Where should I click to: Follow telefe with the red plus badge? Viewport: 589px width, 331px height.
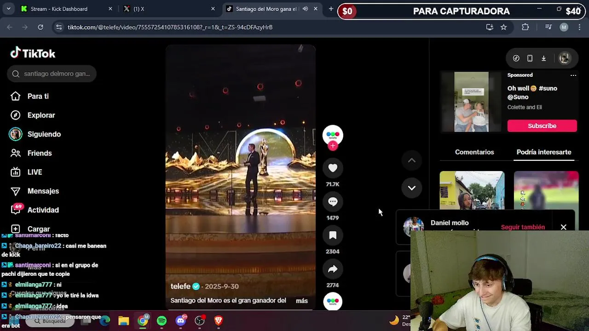[x=333, y=146]
